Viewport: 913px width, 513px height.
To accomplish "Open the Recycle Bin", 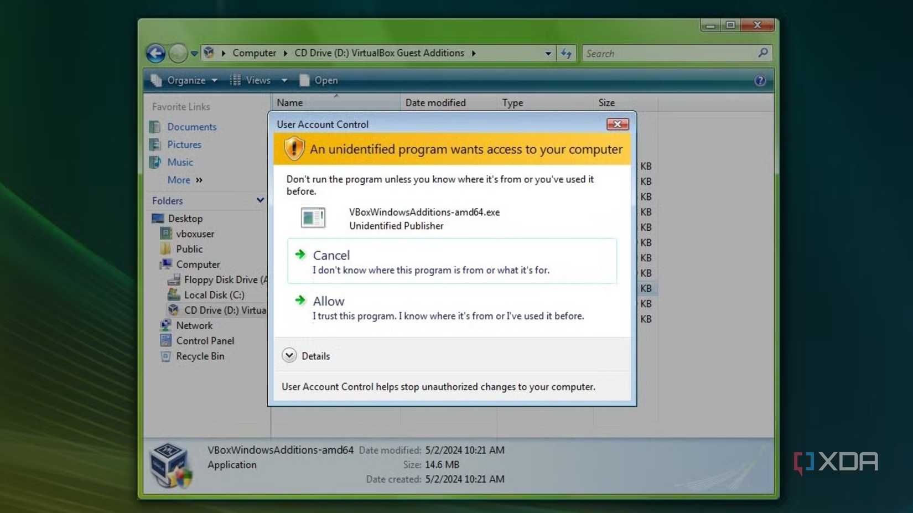I will point(199,356).
